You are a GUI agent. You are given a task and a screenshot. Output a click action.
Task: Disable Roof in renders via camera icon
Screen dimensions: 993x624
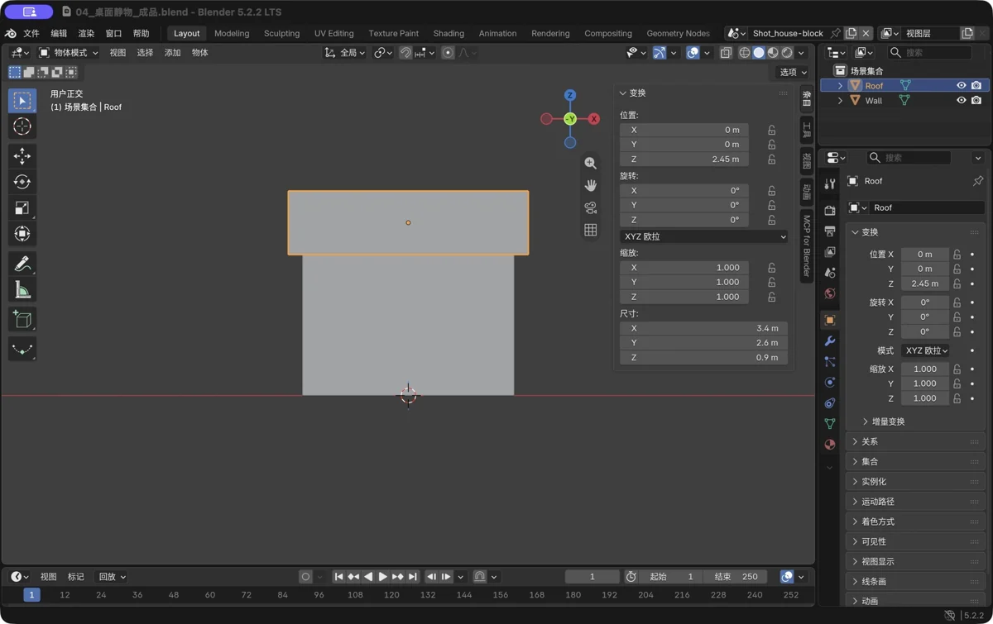pos(976,86)
